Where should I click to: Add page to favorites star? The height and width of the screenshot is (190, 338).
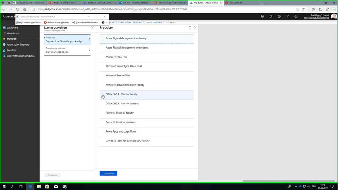pos(303,9)
